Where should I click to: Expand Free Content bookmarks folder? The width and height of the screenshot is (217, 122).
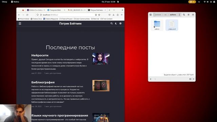[x=106, y=19]
